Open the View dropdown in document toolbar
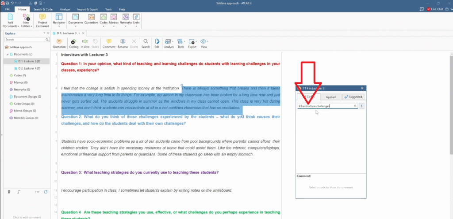The height and width of the screenshot is (219, 453). point(204,43)
